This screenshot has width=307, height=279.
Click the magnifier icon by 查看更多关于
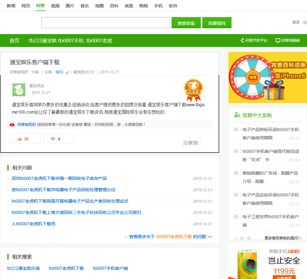[x=126, y=237]
